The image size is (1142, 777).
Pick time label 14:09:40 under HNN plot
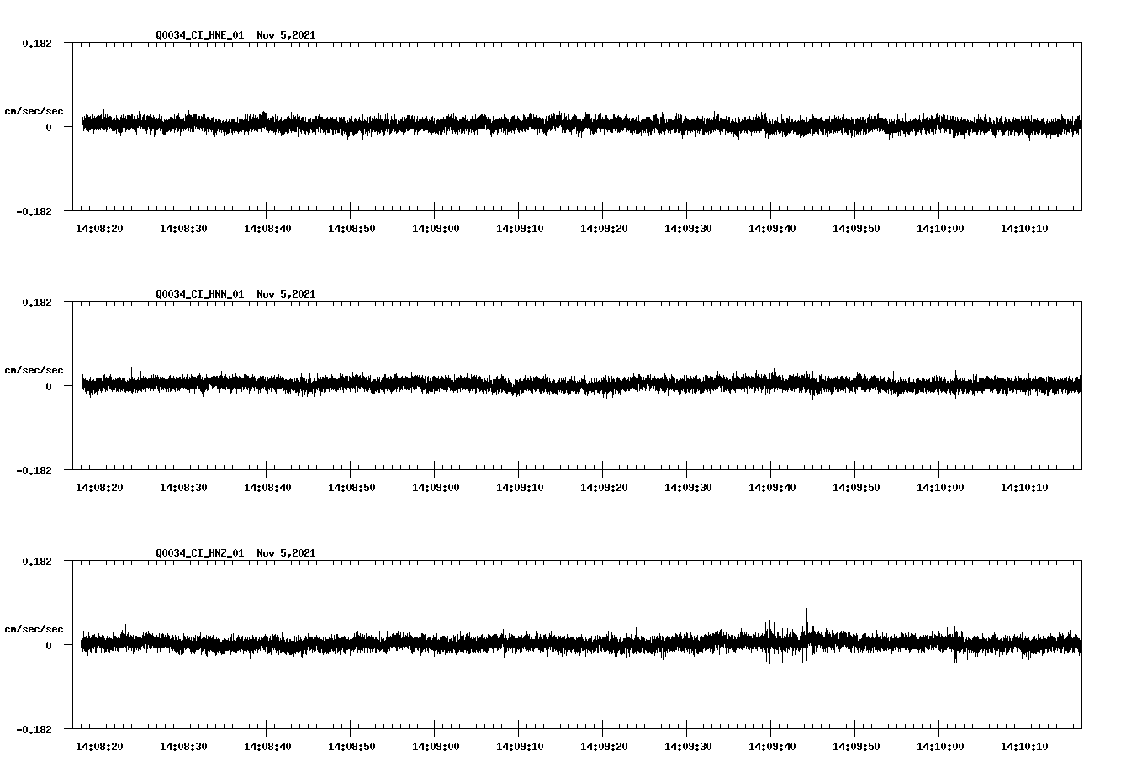[x=772, y=487]
